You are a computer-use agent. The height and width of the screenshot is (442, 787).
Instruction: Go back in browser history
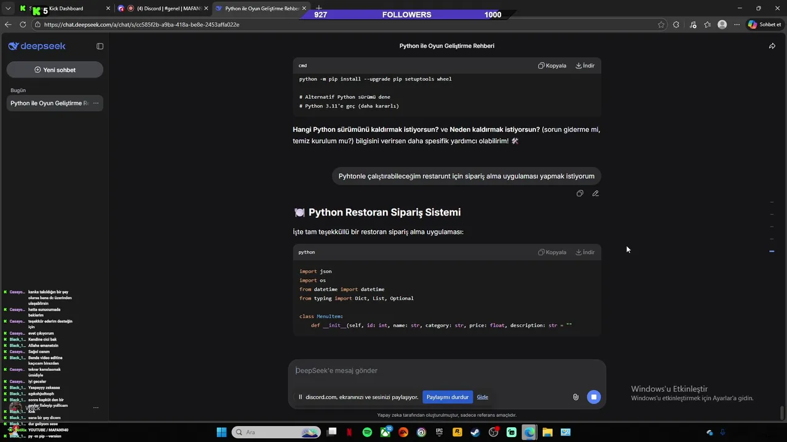[x=8, y=25]
